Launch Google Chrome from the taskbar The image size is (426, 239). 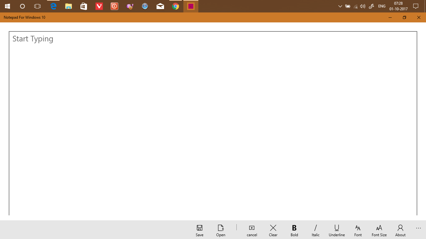coord(175,6)
